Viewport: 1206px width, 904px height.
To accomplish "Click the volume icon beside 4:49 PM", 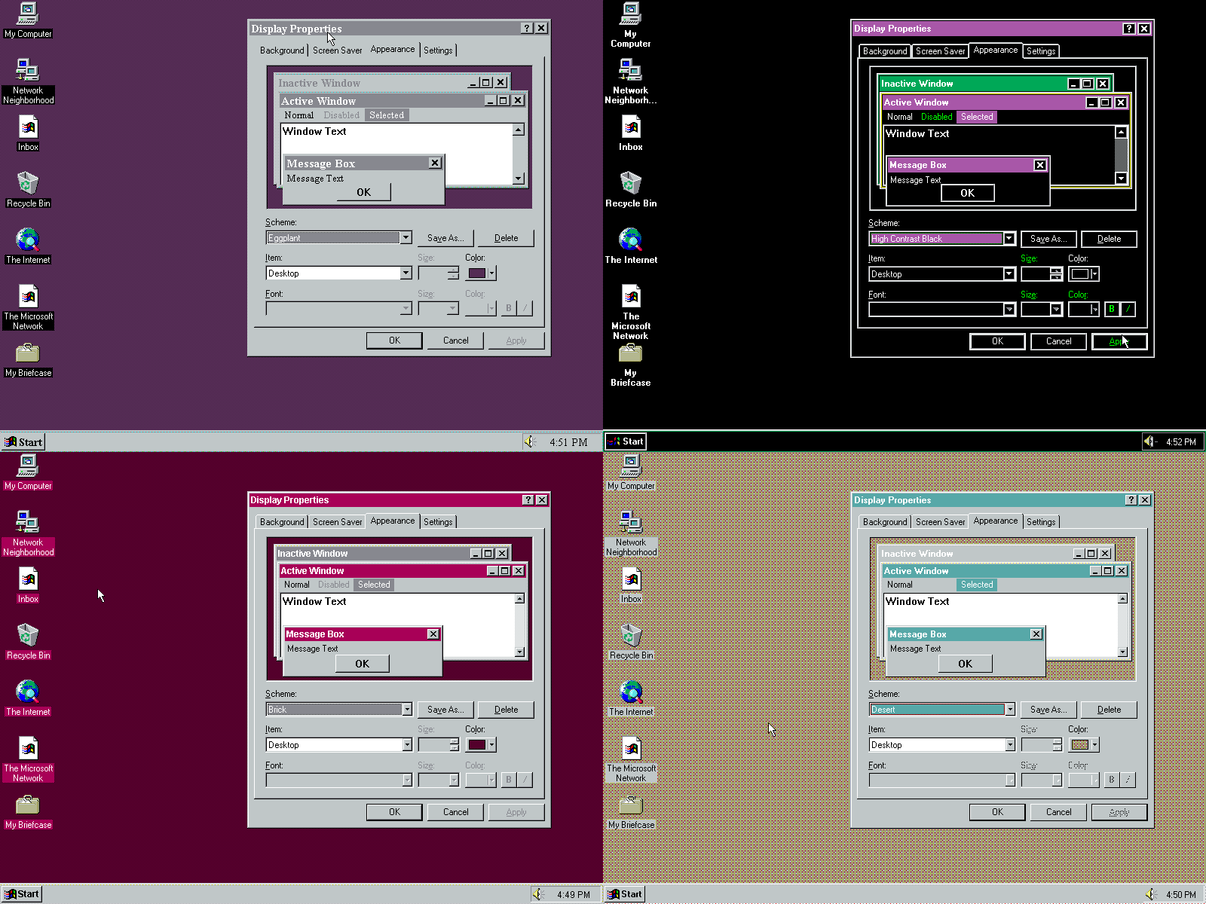I will click(x=537, y=894).
